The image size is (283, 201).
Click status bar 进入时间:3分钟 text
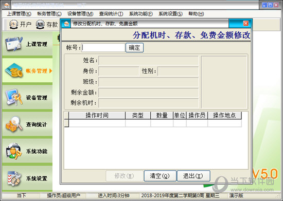[x=114, y=195]
